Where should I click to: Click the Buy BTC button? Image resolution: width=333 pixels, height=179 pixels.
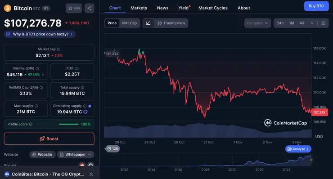click(x=316, y=6)
